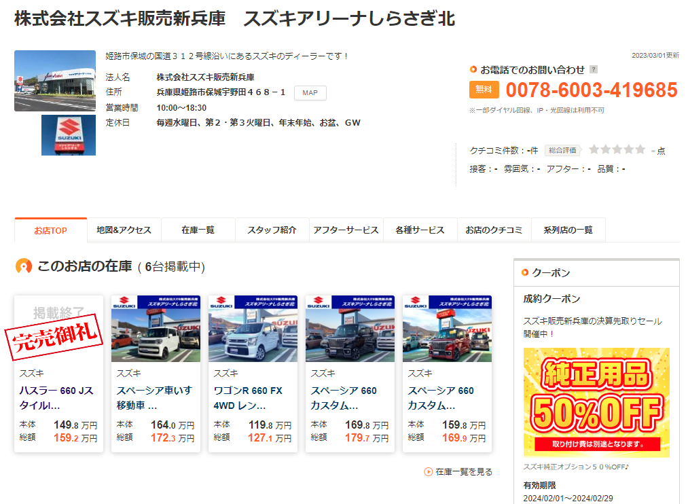Screen dimensions: 688x504
Task: Click the MAP button next to address
Action: pos(310,92)
